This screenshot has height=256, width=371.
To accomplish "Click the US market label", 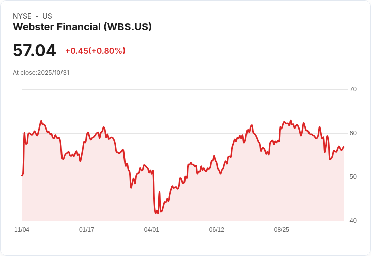I will (47, 16).
